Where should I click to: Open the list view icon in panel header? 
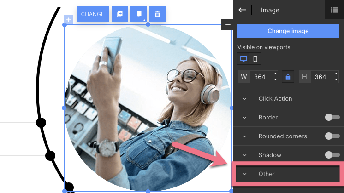coord(334,10)
